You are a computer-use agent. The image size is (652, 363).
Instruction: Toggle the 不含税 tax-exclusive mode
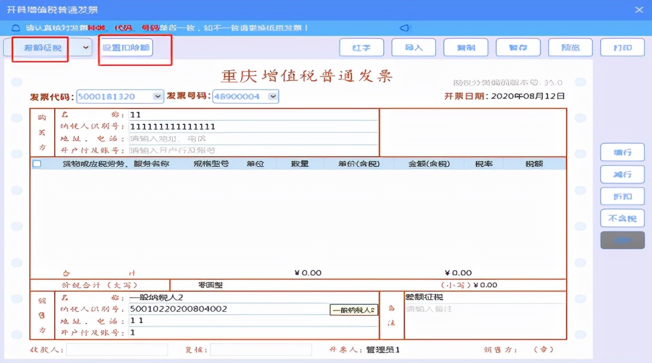[x=621, y=217]
